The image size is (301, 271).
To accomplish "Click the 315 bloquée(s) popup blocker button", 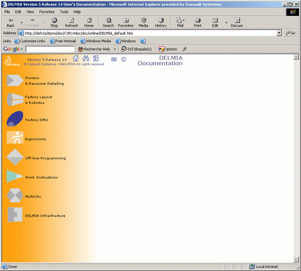I will point(136,49).
